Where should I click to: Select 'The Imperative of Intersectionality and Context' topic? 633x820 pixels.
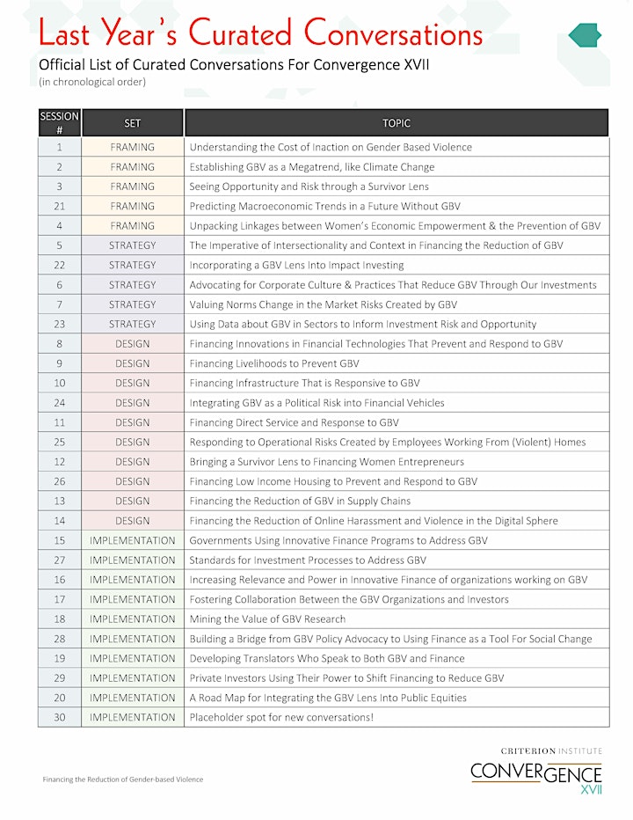375,245
